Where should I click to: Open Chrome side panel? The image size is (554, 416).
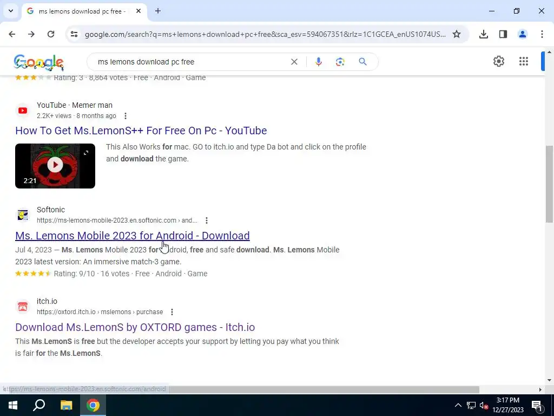pyautogui.click(x=503, y=34)
